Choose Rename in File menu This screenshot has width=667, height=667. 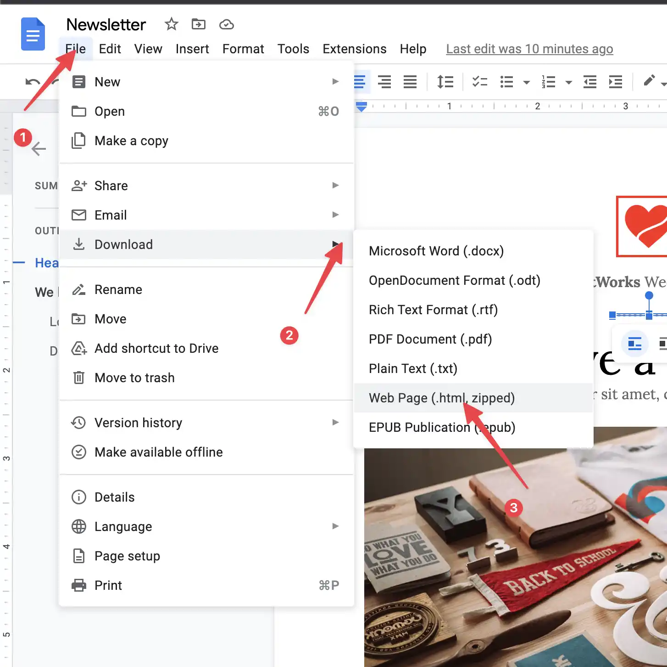click(206, 289)
